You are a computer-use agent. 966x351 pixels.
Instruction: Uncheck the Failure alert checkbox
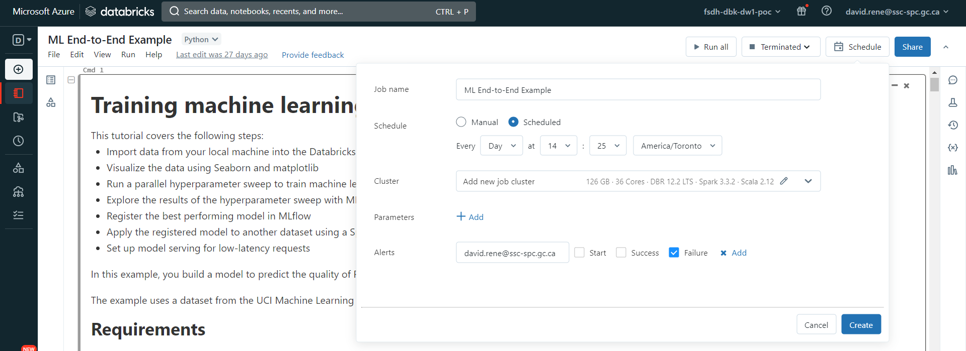(x=674, y=253)
